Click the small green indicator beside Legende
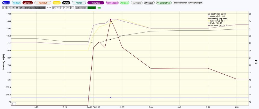Image resolution: width=259 pixels, height=109 pixels. coord(99,8)
